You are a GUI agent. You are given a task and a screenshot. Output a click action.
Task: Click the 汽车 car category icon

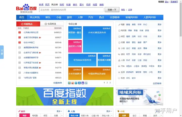coord(119,66)
